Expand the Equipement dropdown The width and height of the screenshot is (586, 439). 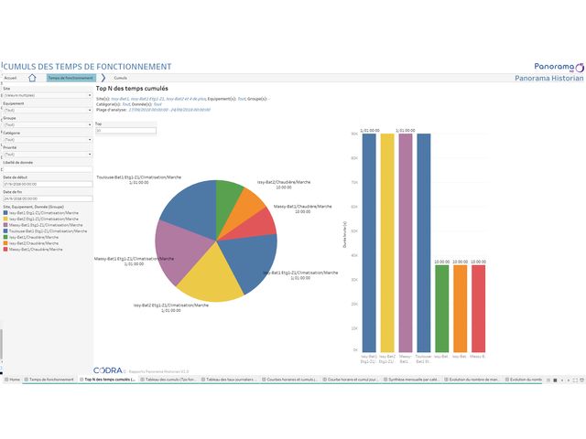(x=47, y=110)
